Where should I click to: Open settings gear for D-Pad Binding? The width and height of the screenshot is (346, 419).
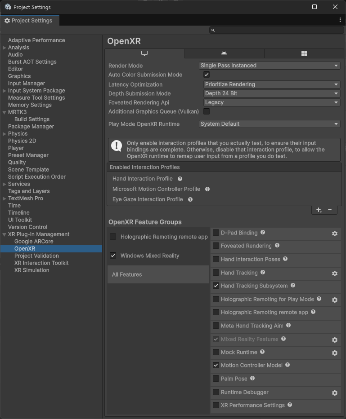334,234
